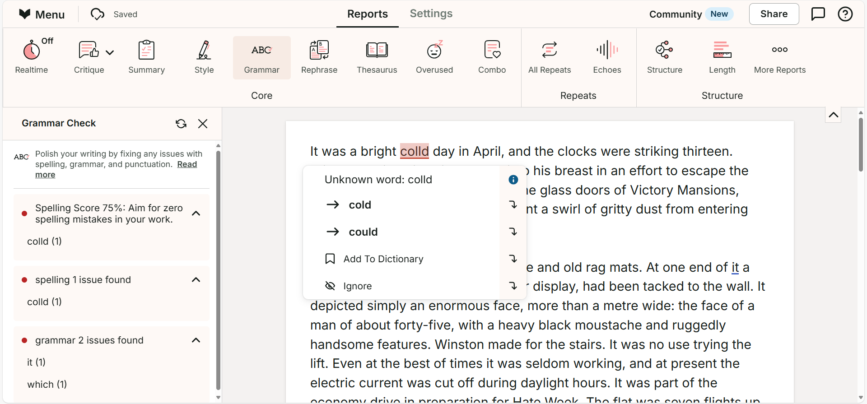Viewport: 867px width, 404px height.
Task: Click apply-all arrow beside Add To Dictionary
Action: click(513, 259)
